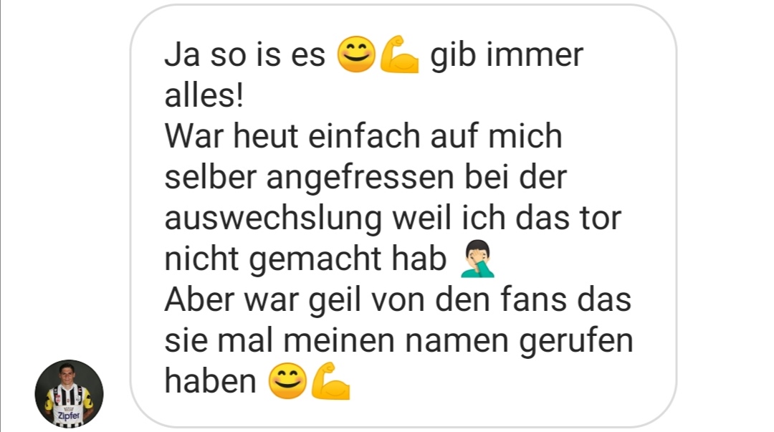Image resolution: width=774 pixels, height=432 pixels.
Task: Open the sender's round profile avatar
Action: click(69, 393)
